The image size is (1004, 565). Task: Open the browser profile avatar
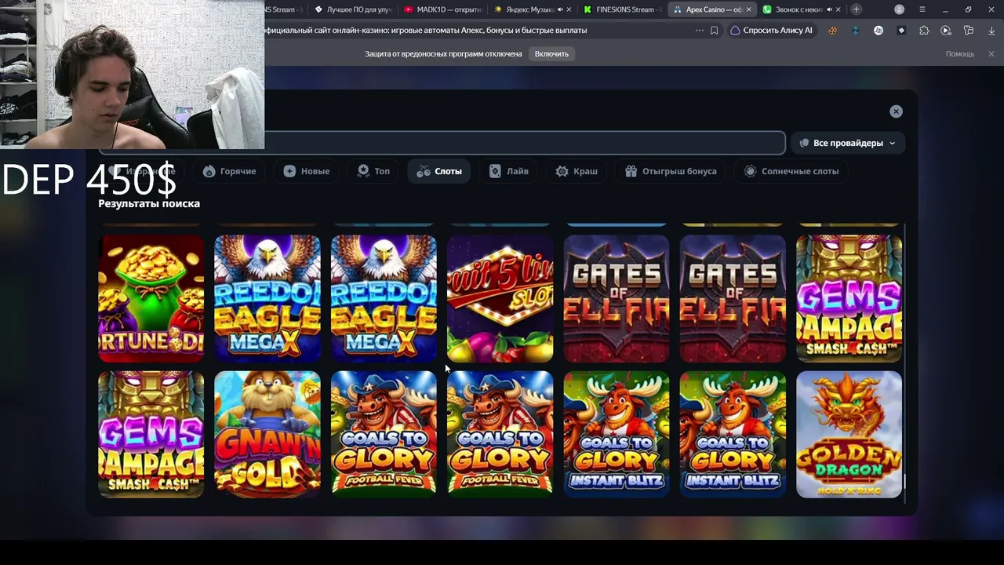tap(899, 9)
